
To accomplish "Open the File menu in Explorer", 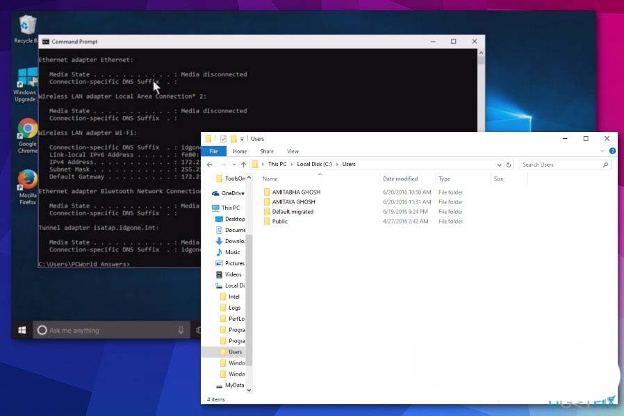I will pyautogui.click(x=213, y=151).
